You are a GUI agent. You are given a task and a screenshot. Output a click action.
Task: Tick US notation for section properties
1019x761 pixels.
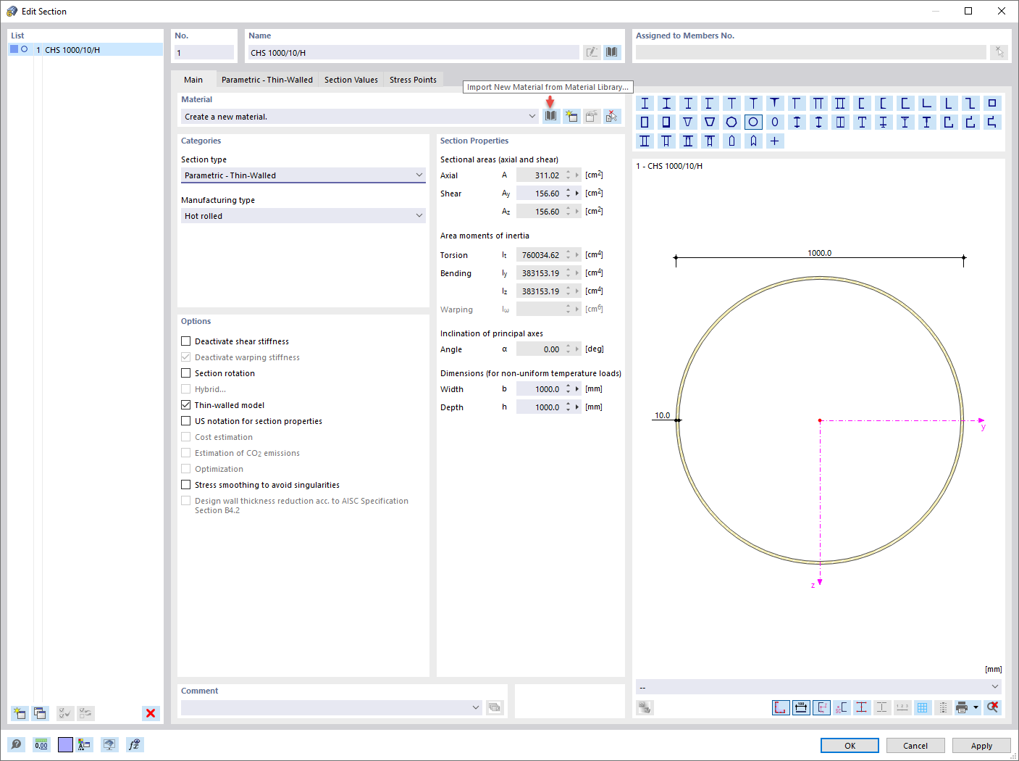pyautogui.click(x=186, y=421)
